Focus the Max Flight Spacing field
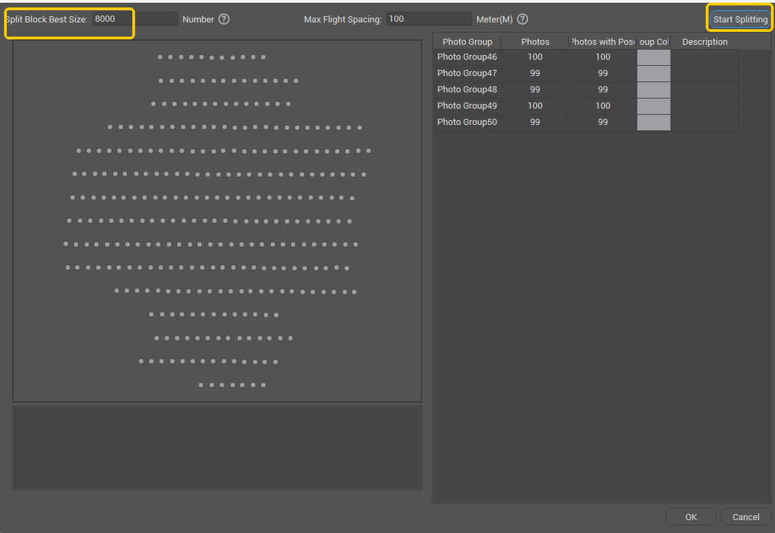The image size is (775, 533). click(x=428, y=19)
